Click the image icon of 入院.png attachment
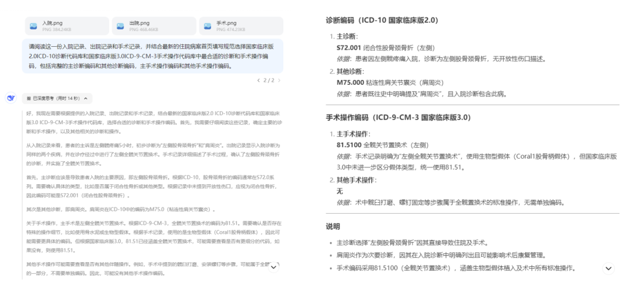 34,26
